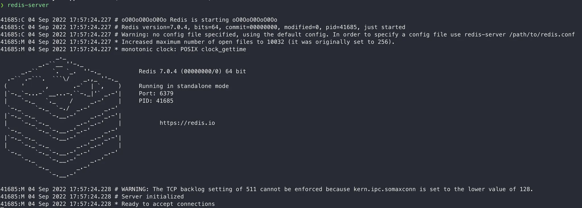Select "monotonic clock: POSIX clock_gettime" text

184,50
